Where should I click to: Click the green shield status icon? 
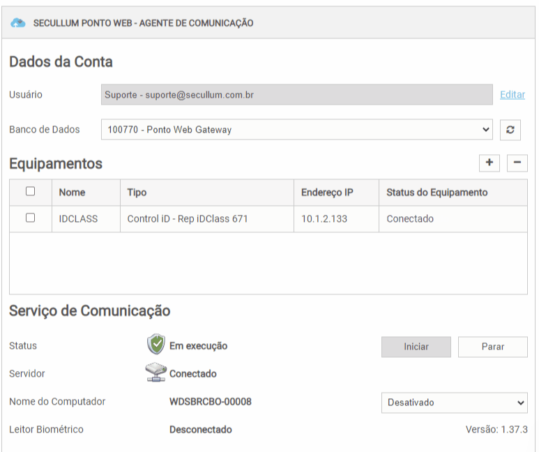coord(156,345)
